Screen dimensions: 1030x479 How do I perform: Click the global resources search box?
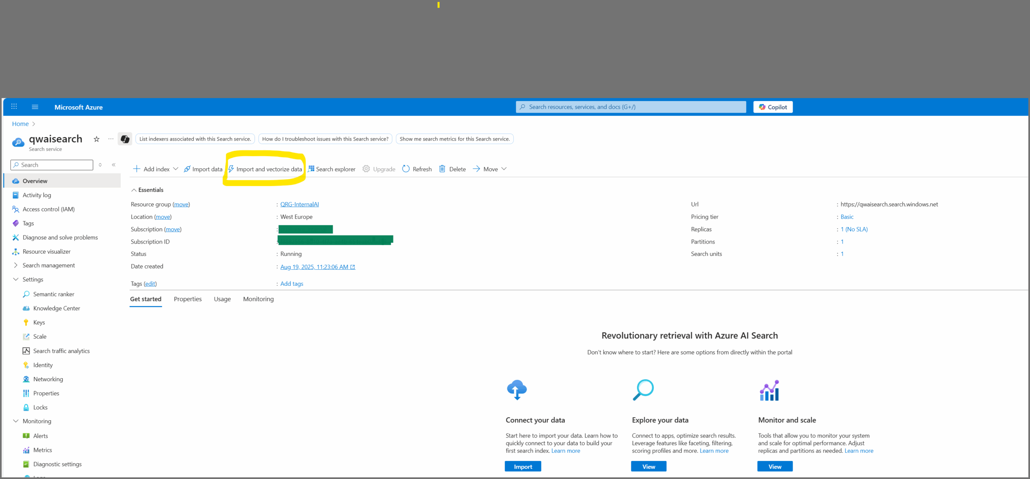tap(630, 107)
